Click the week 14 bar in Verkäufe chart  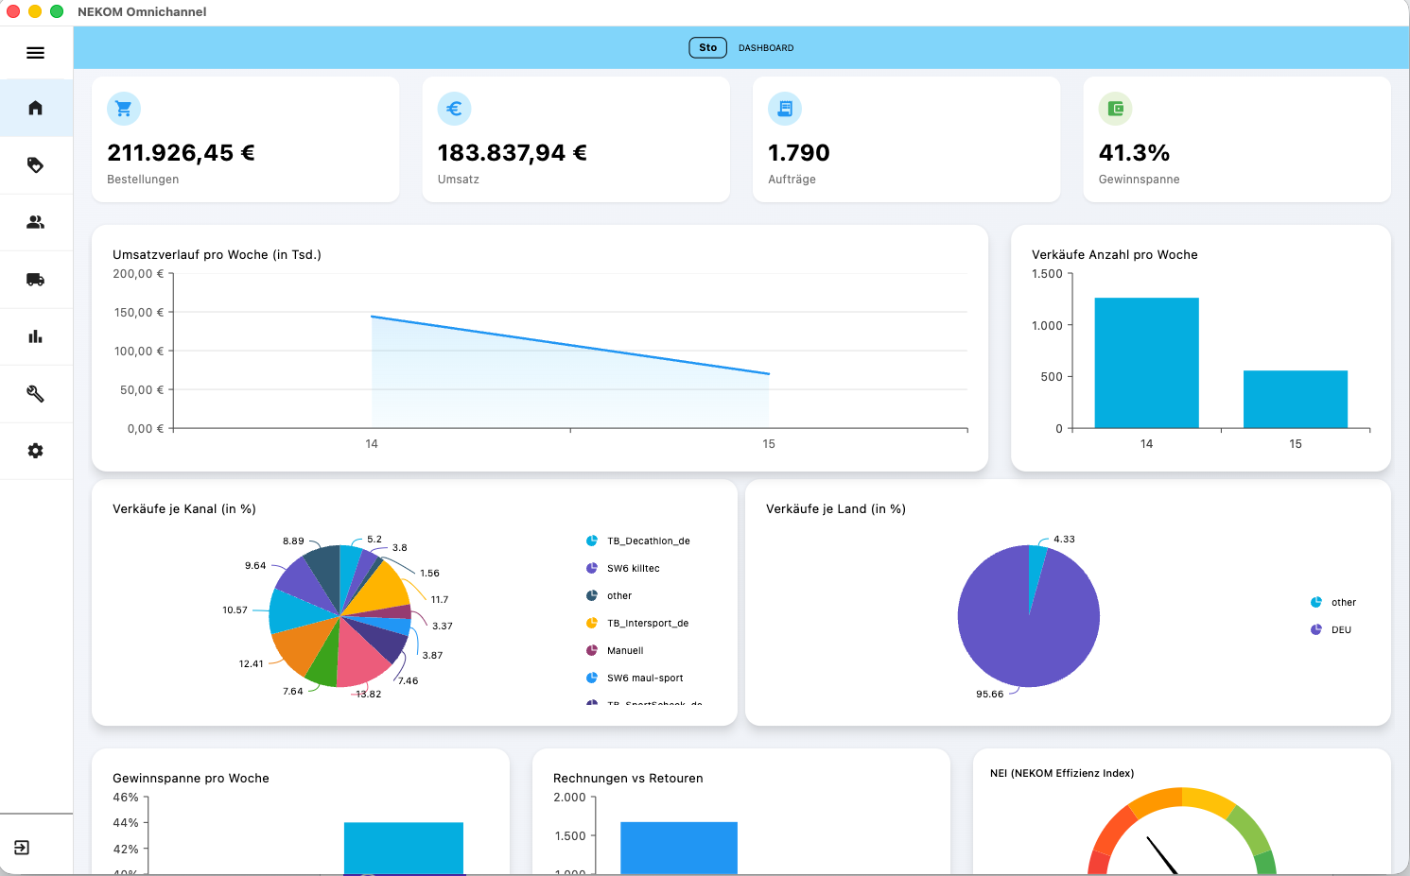1146,363
